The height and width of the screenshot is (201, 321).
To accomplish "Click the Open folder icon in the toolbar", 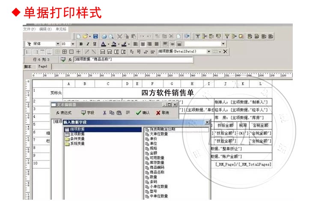I will tap(85, 36).
